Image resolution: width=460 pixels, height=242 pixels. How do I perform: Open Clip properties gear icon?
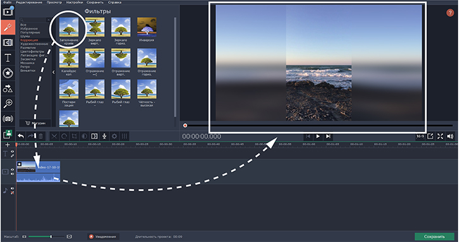[114, 136]
